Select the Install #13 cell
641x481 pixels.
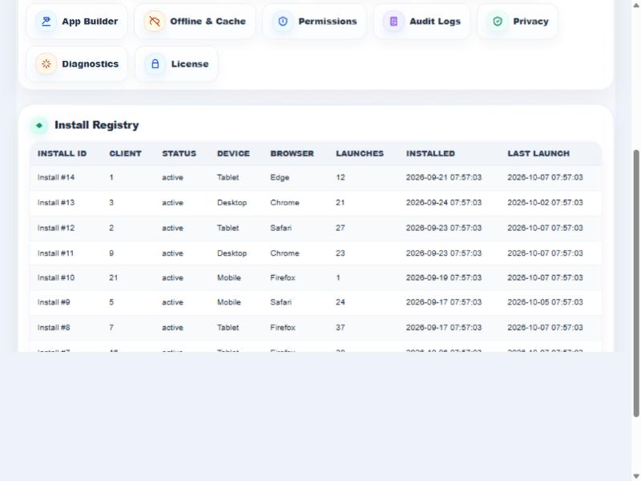[56, 203]
